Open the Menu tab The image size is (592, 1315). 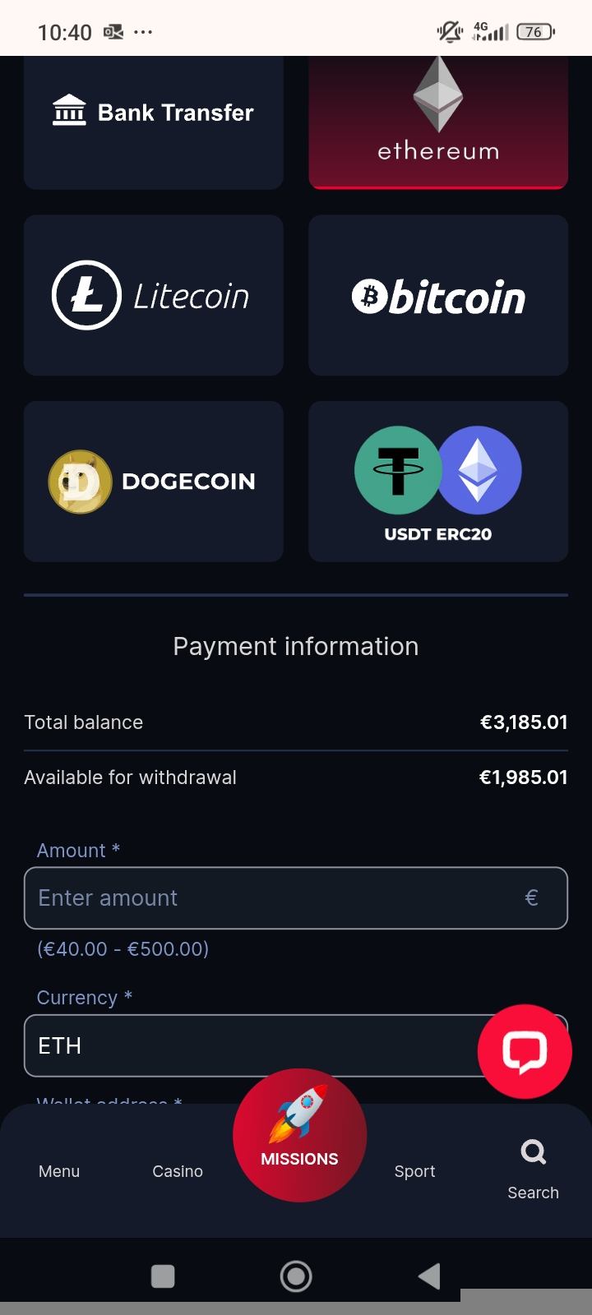(x=59, y=1171)
